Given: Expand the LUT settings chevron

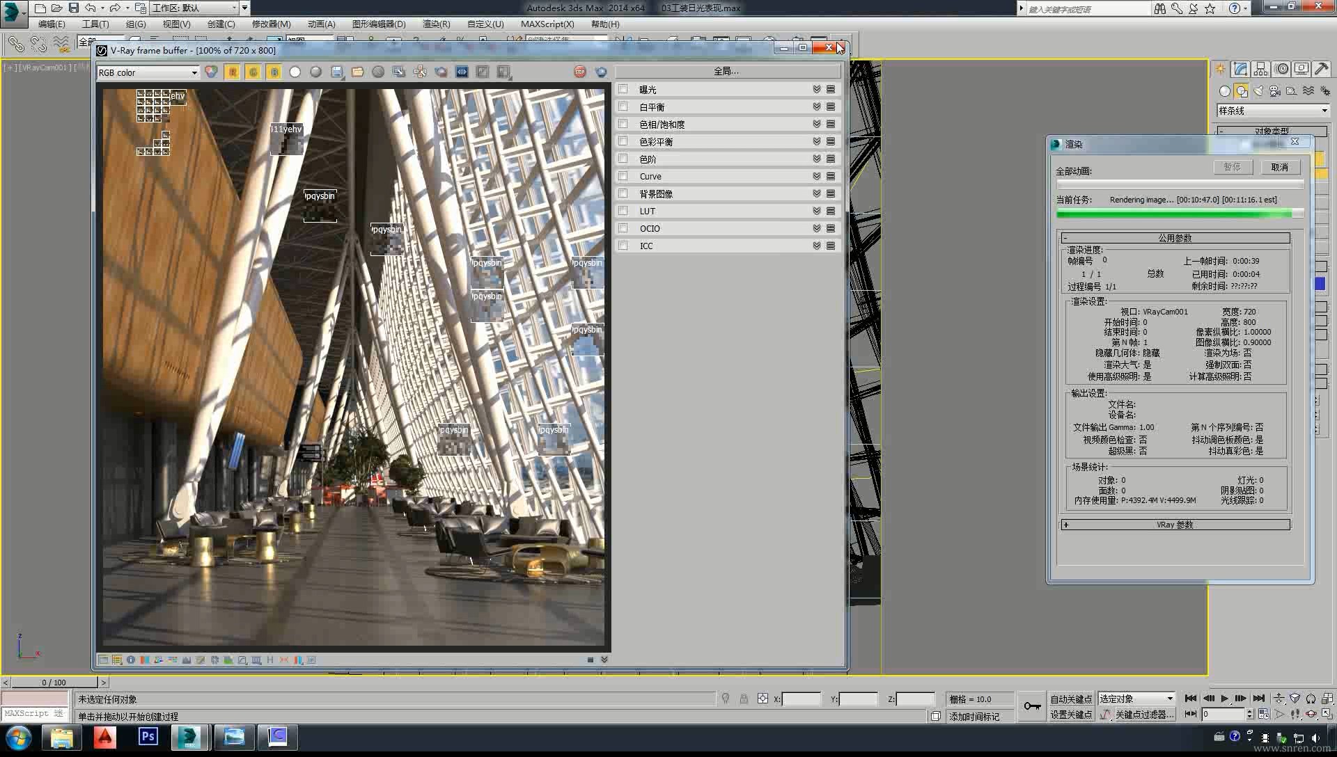Looking at the screenshot, I should click(817, 211).
